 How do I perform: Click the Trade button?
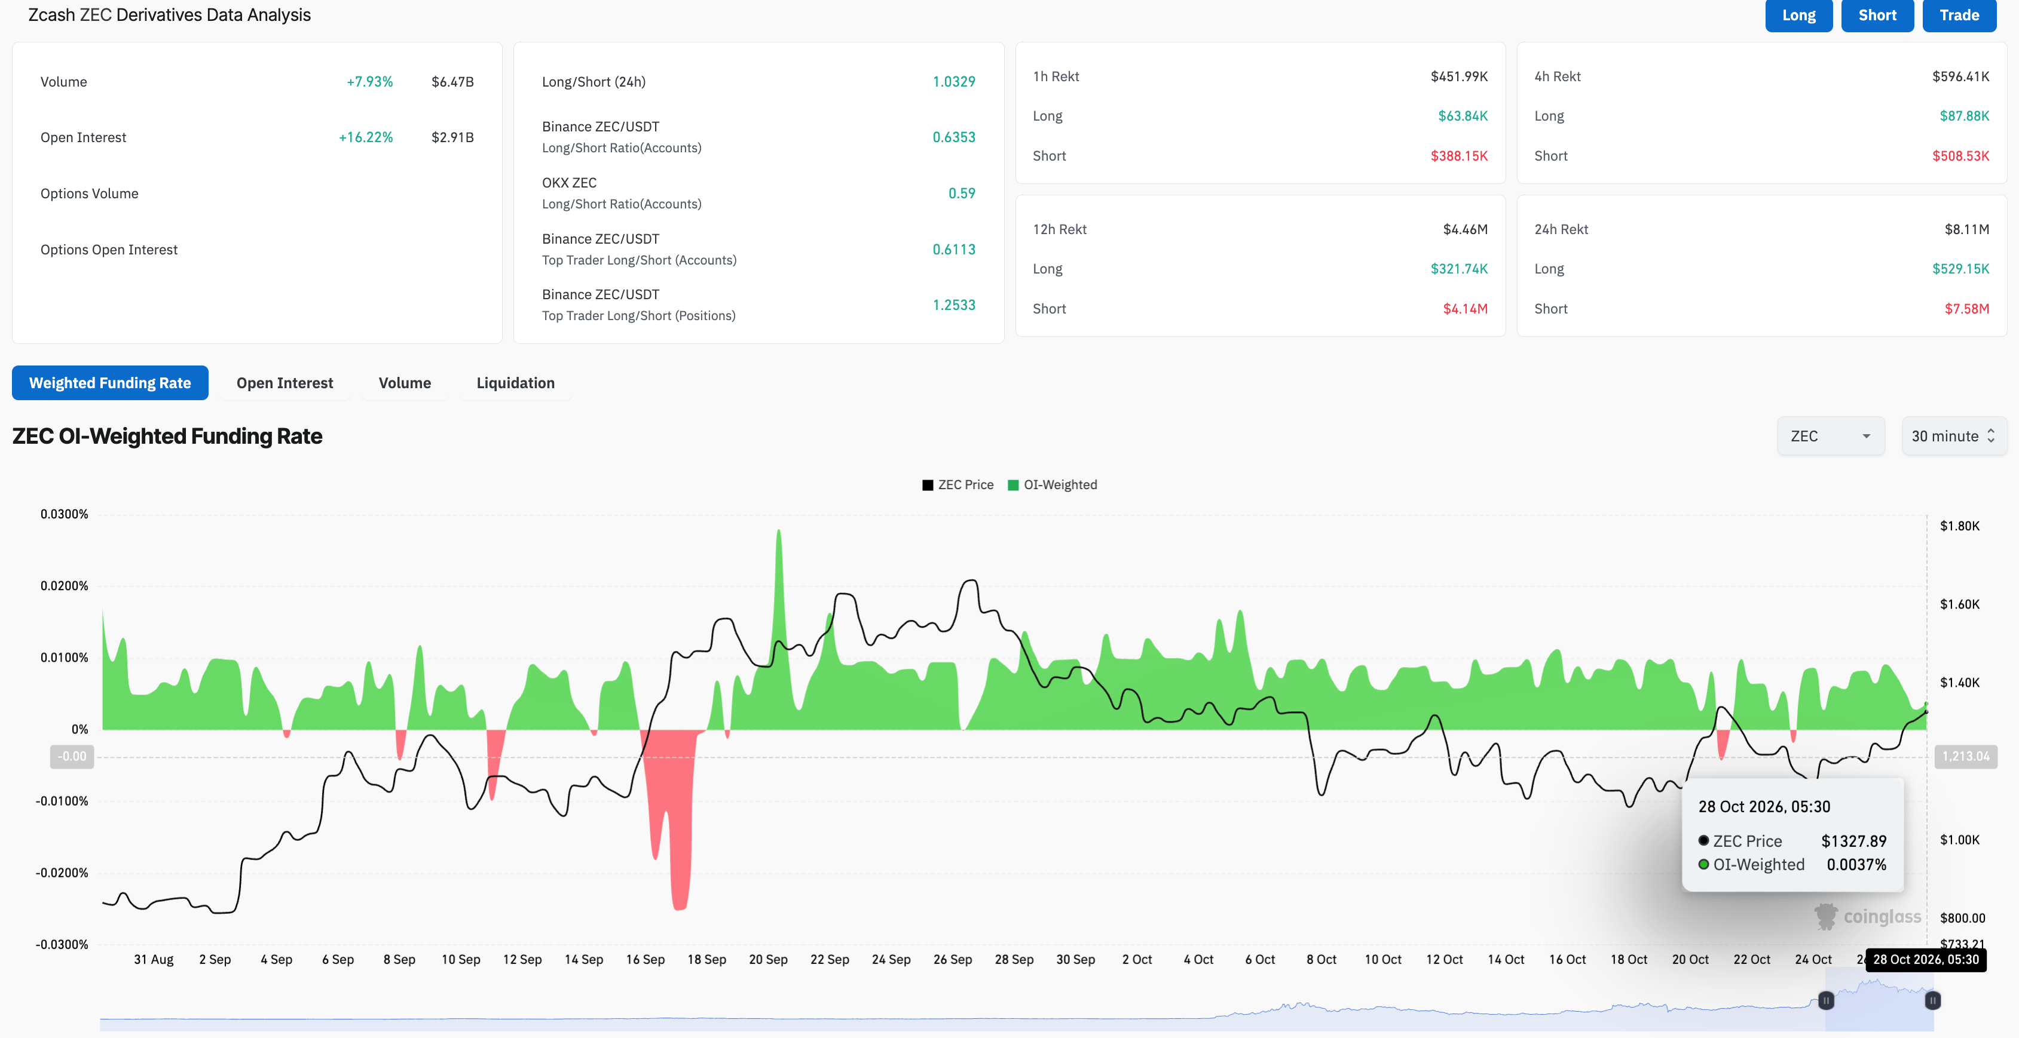point(1959,15)
